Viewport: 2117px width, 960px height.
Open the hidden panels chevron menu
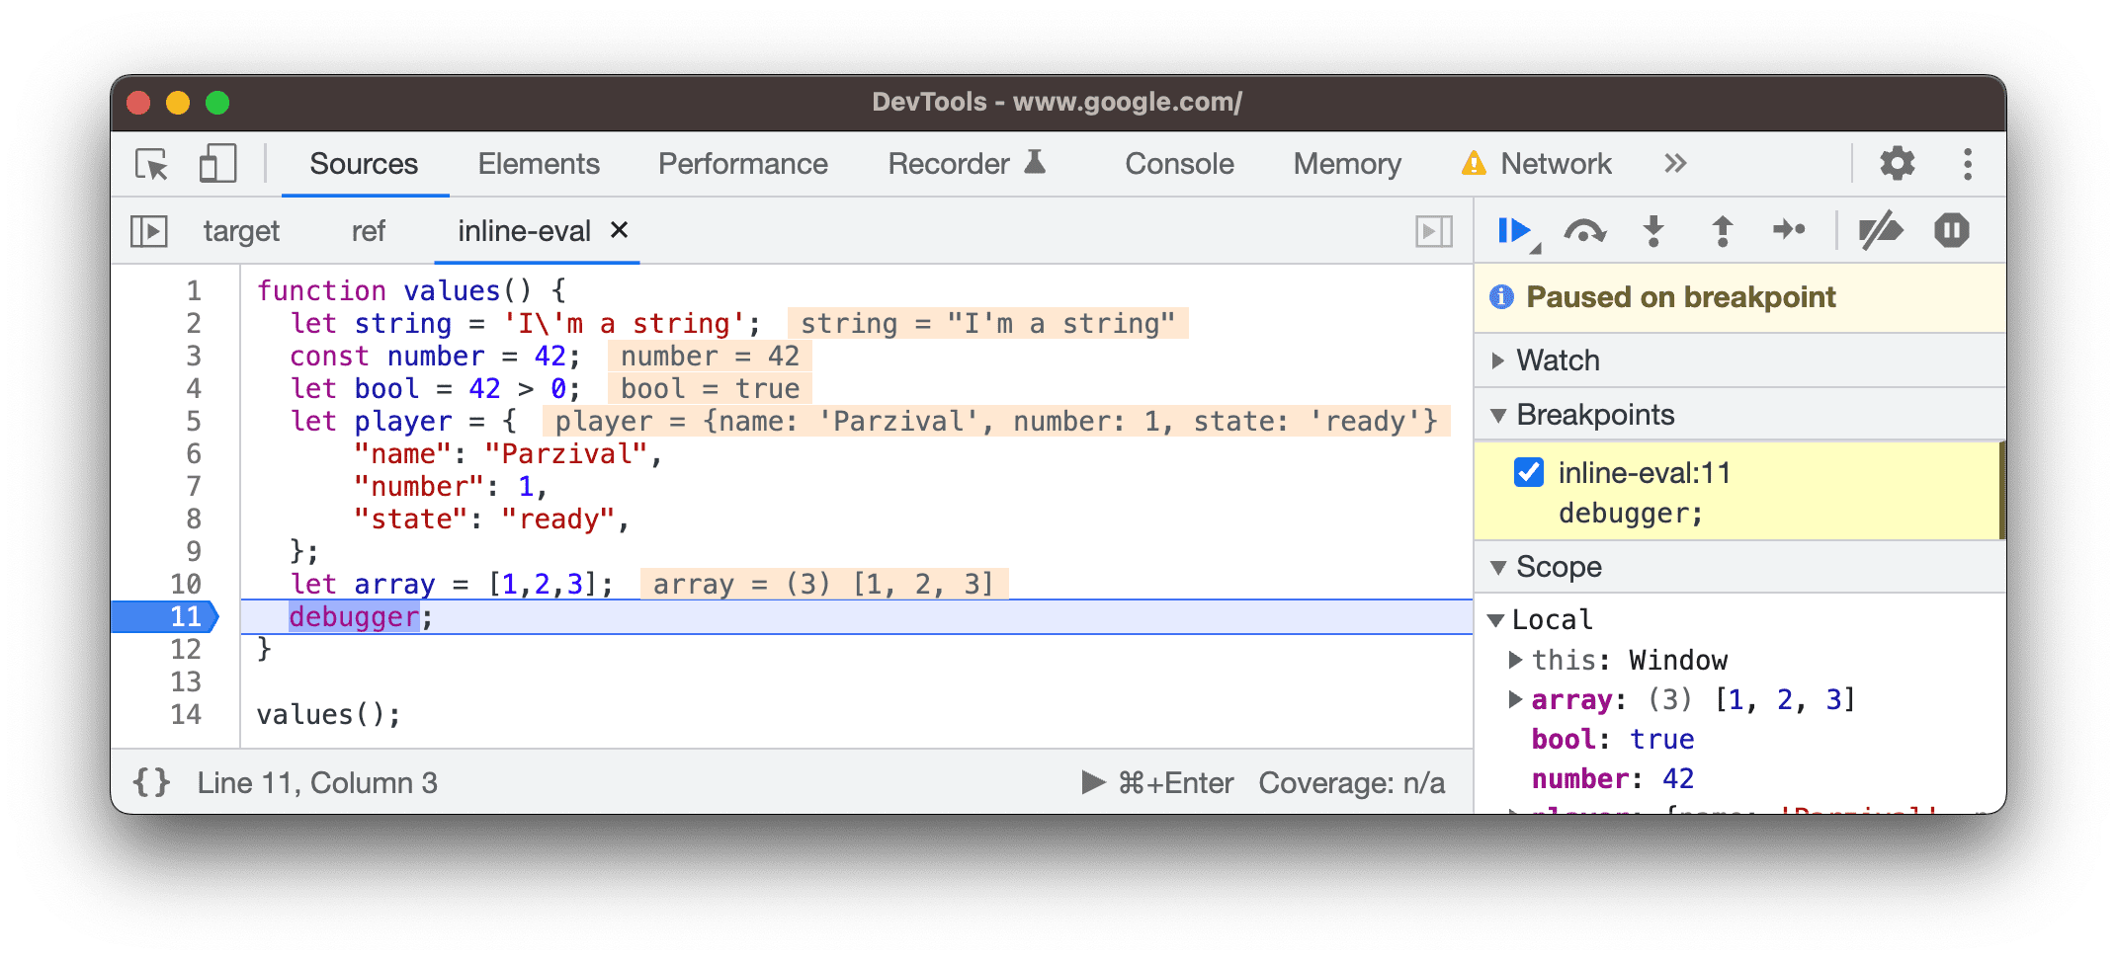(x=1675, y=163)
